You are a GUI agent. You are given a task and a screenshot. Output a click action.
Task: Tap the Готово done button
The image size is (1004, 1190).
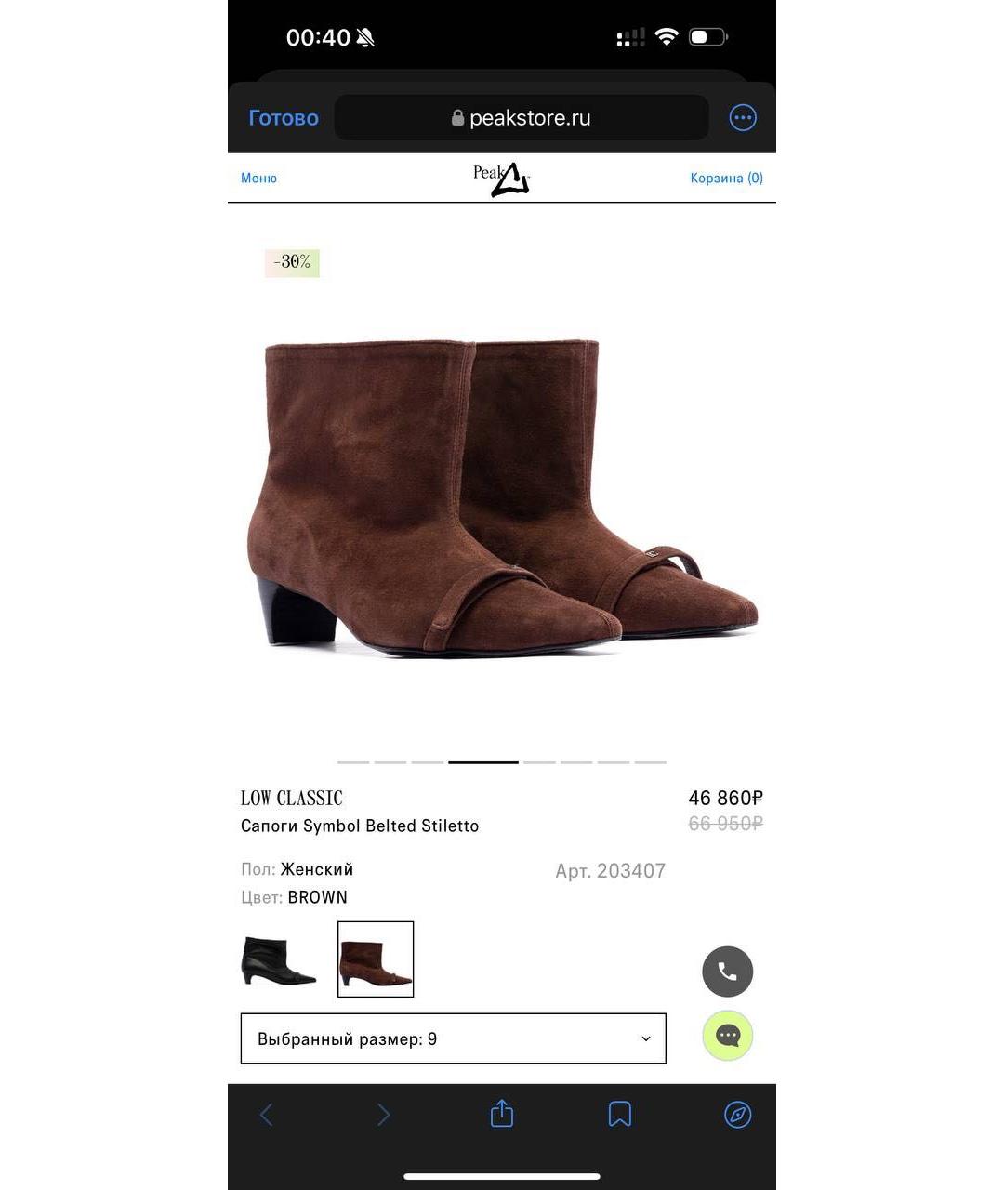click(x=284, y=118)
